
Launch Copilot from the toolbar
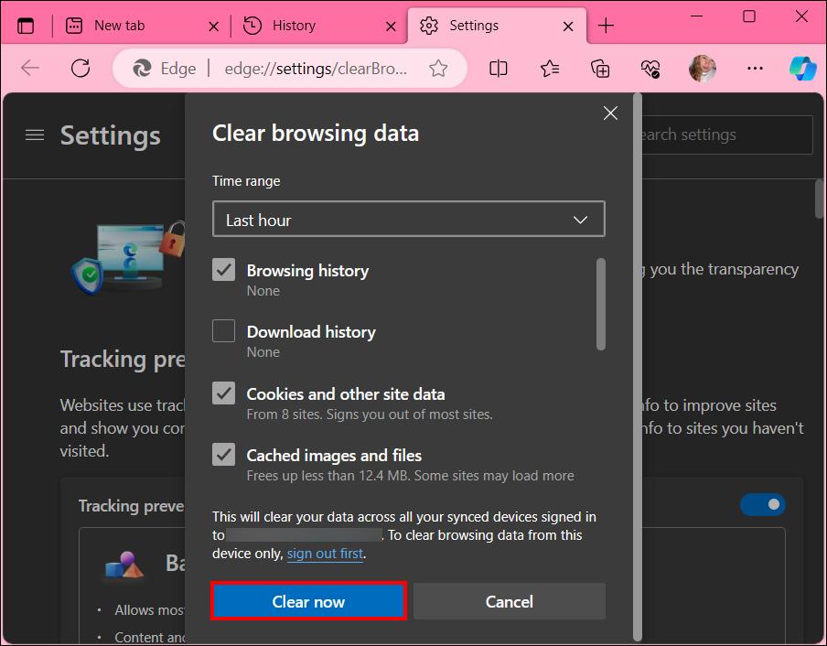tap(802, 69)
